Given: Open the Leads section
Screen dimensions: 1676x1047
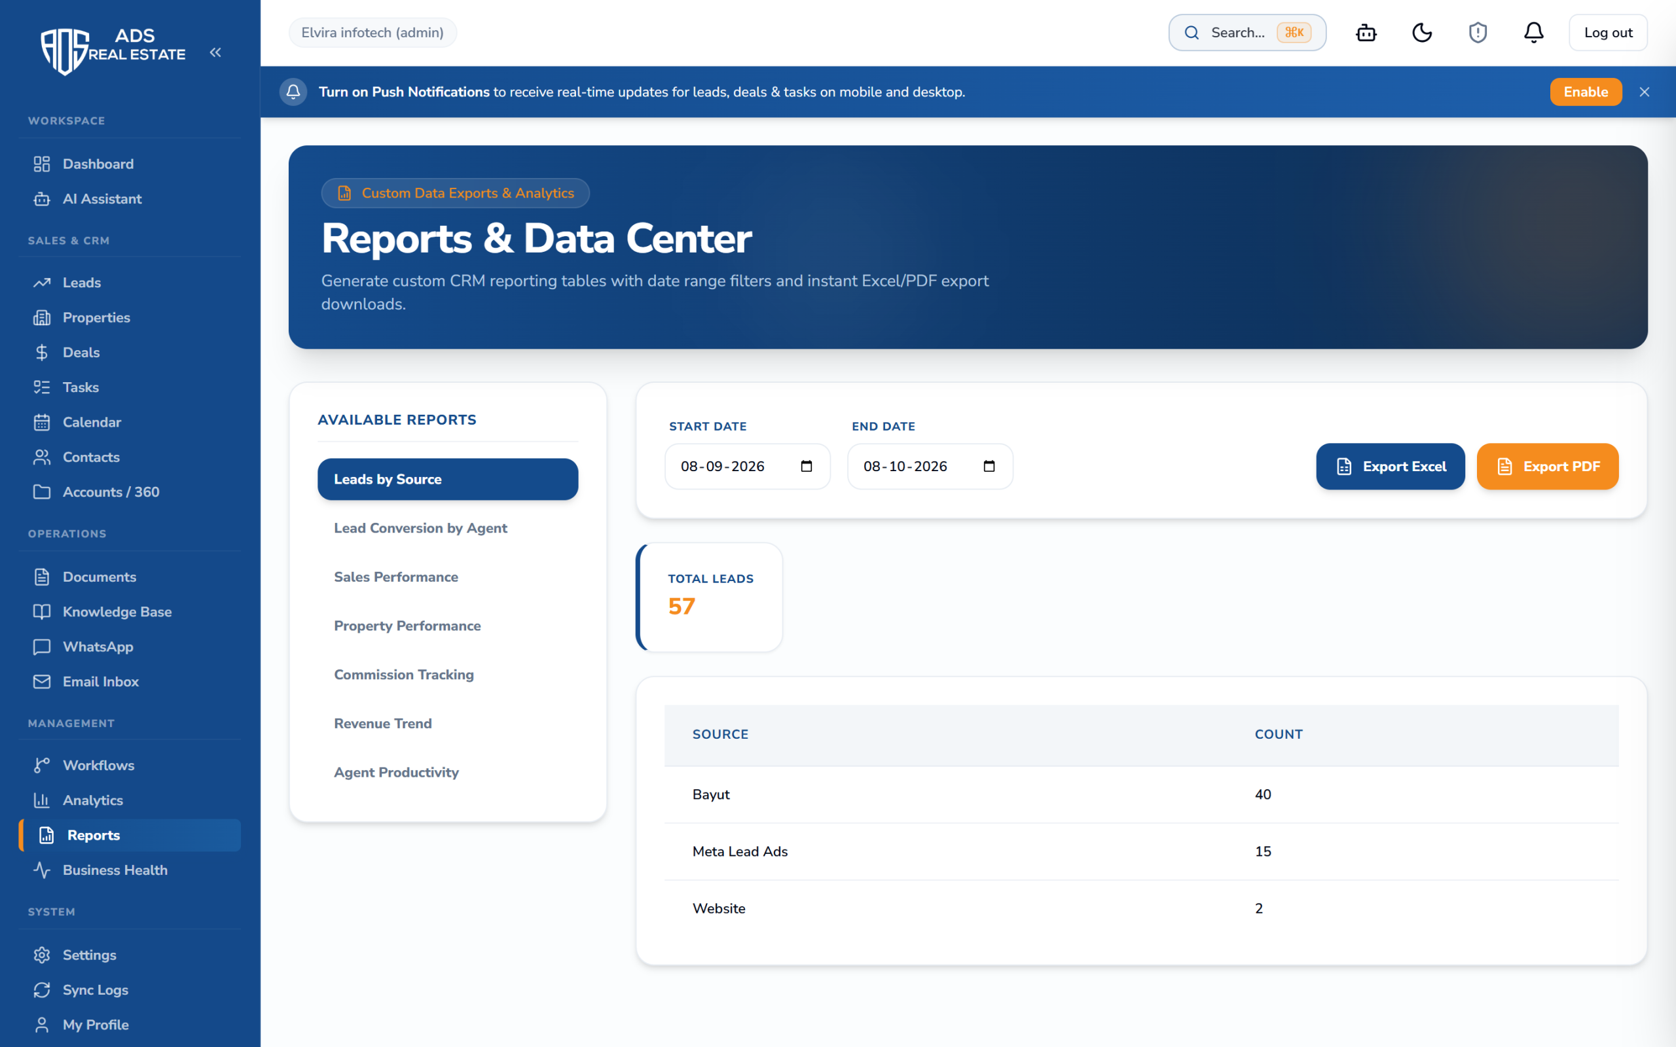Looking at the screenshot, I should click(130, 283).
